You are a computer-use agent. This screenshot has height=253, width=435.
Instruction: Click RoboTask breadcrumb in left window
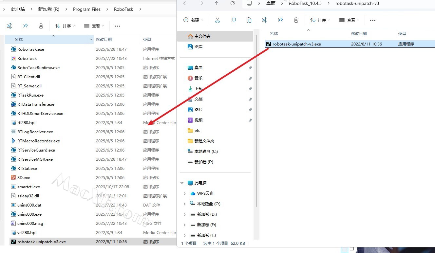click(x=123, y=9)
